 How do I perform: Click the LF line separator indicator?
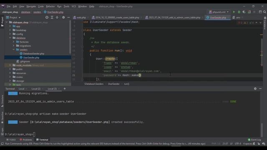pyautogui.click(x=231, y=144)
